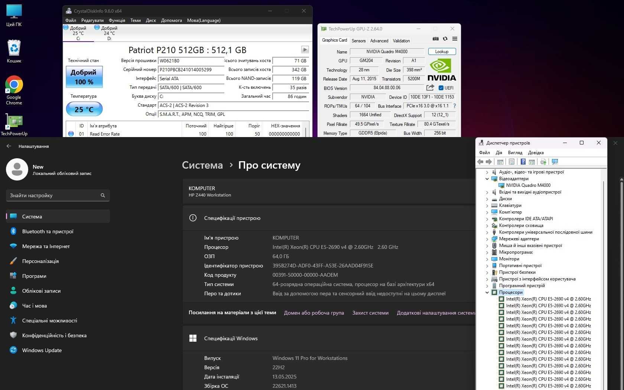The height and width of the screenshot is (390, 624).
Task: Expand the Диски node in Device Manager
Action: [487, 199]
